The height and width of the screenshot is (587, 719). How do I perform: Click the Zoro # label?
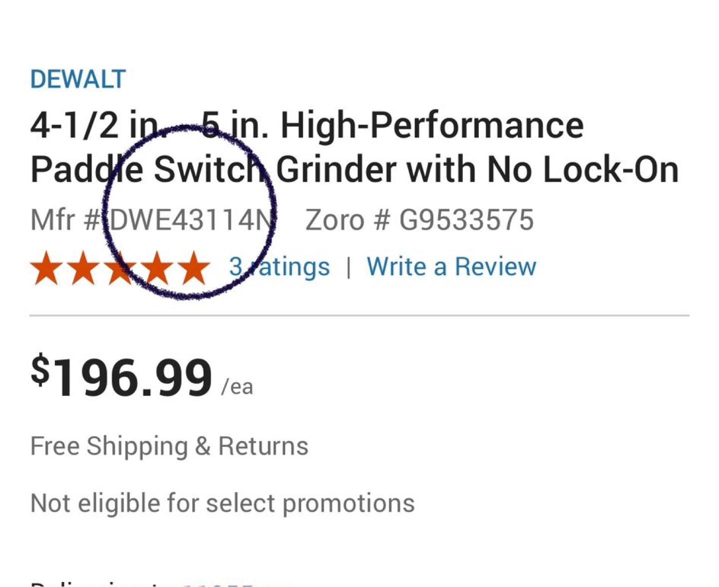(x=347, y=220)
